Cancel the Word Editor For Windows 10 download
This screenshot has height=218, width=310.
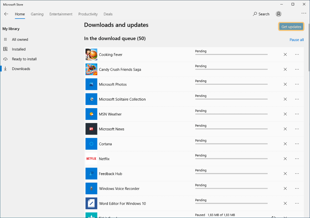click(285, 204)
